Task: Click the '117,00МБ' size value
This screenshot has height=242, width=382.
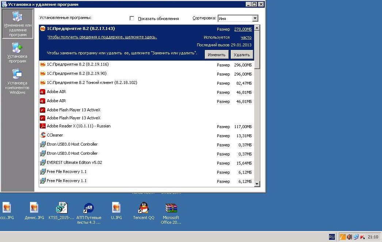Action: (243, 127)
